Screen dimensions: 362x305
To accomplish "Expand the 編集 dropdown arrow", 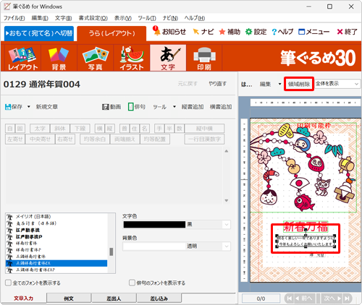I will click(279, 84).
